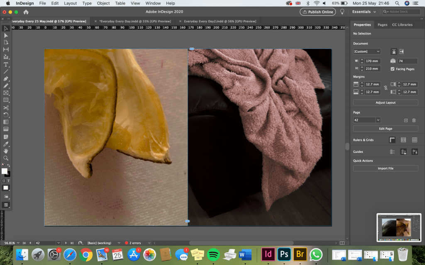The width and height of the screenshot is (425, 265).
Task: Toggle Lock Guides in Guides section
Action: [403, 152]
